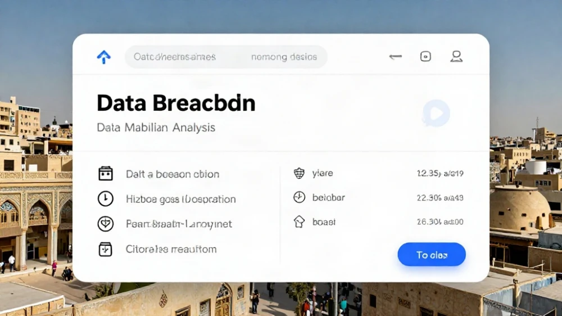Click 'nomong desios' text in search bar

tap(284, 57)
